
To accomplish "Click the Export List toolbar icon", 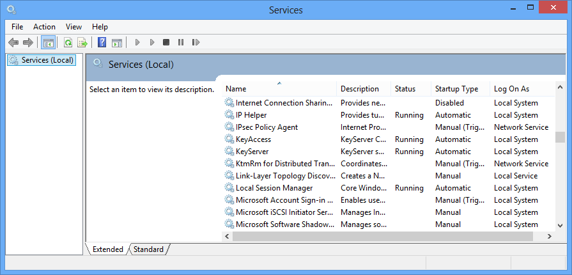I will (82, 42).
